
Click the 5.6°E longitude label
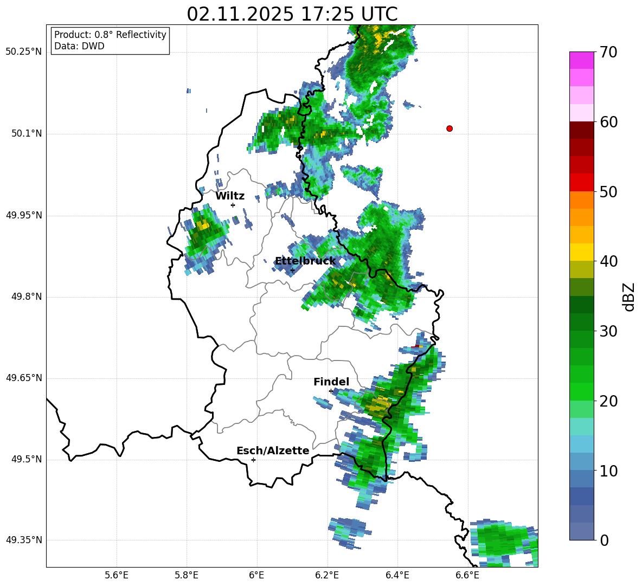[117, 575]
